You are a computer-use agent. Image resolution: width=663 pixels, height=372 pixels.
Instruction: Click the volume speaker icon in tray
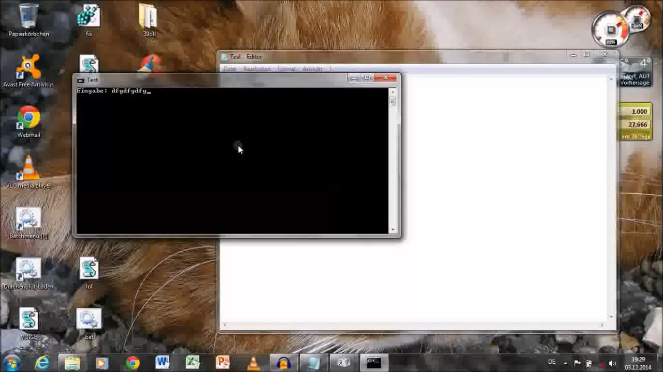612,363
